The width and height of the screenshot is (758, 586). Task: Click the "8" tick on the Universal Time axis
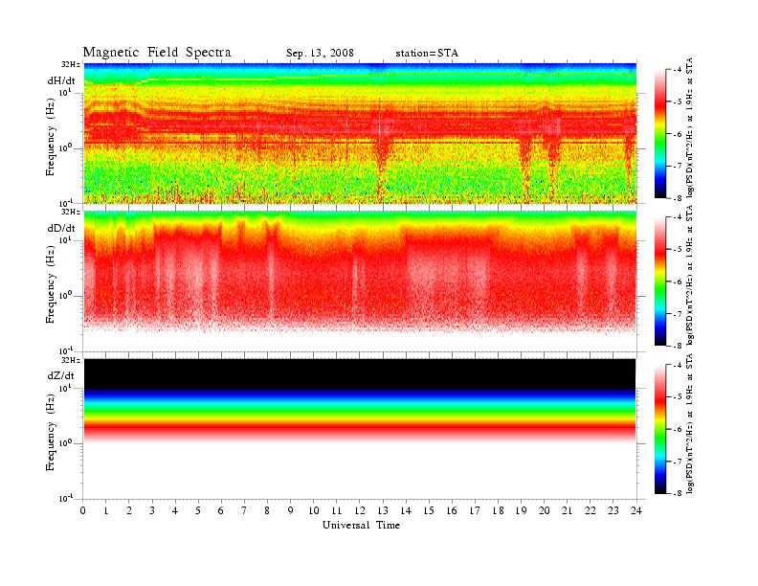tap(267, 510)
